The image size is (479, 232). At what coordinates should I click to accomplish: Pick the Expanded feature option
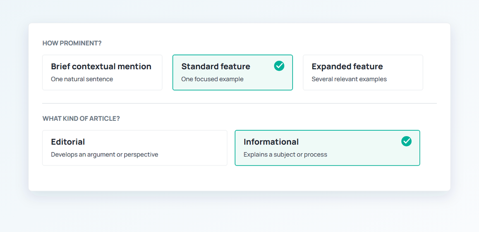coord(363,73)
